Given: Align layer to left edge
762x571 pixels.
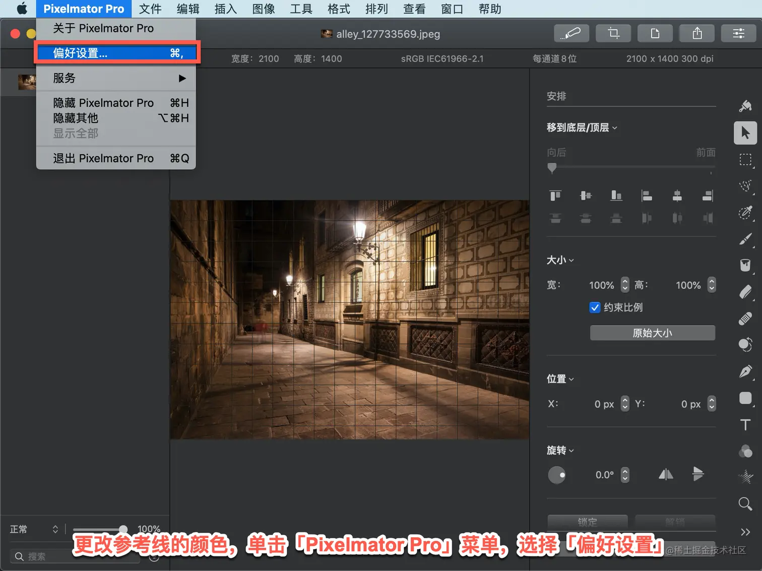Looking at the screenshot, I should (x=647, y=195).
